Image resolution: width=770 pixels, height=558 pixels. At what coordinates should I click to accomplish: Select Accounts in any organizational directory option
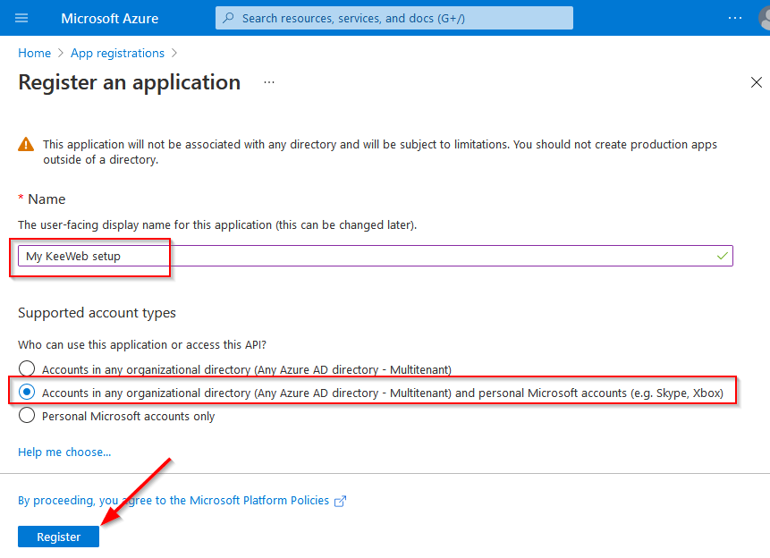(x=27, y=368)
